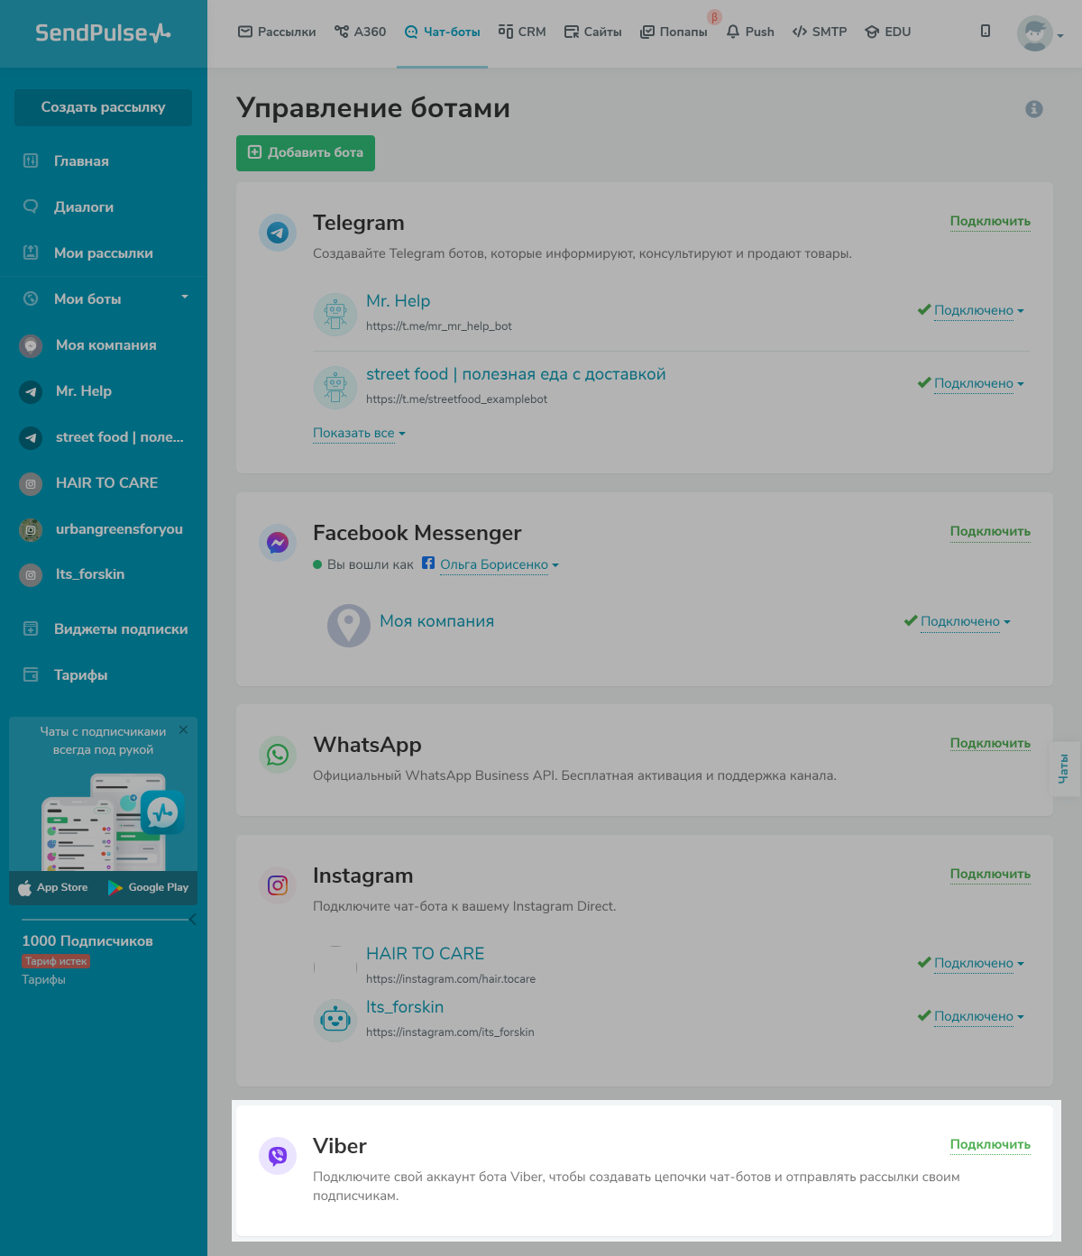Open the Push top menu
Screen dimensions: 1082x1256
pos(750,32)
